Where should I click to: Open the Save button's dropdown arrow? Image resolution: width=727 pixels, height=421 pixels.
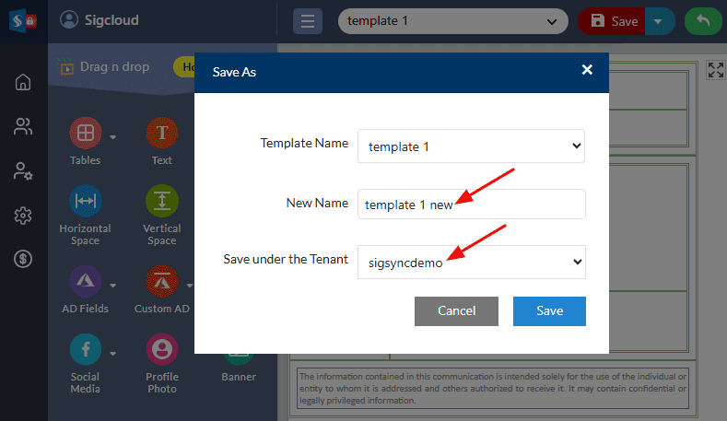(658, 21)
